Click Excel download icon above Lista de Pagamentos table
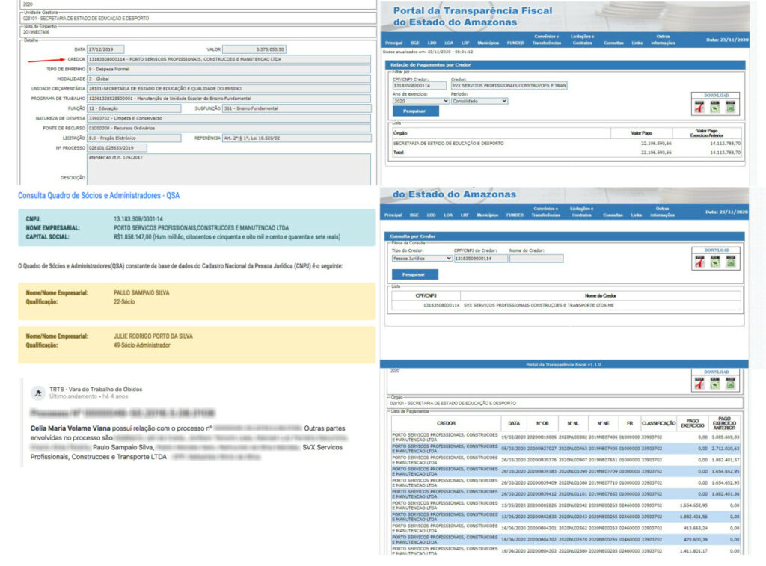 pyautogui.click(x=730, y=384)
